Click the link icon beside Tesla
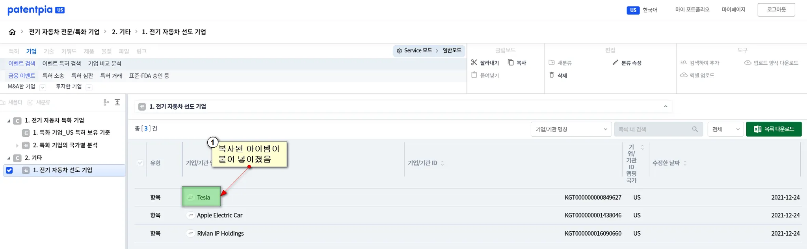This screenshot has width=807, height=249. click(x=190, y=197)
